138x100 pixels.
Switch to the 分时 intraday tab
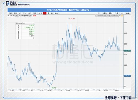(x=10, y=13)
